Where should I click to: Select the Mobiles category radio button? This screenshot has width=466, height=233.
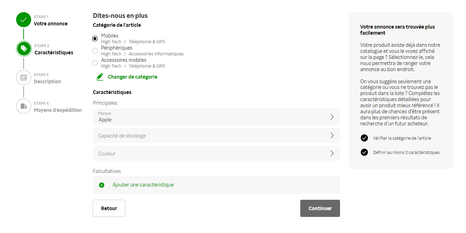[95, 39]
